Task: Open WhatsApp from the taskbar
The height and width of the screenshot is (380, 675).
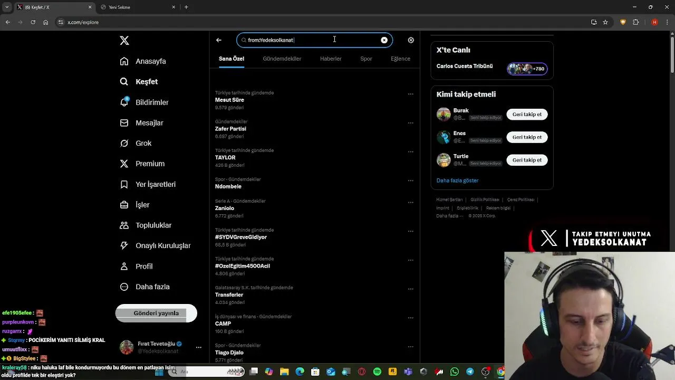Action: 455,372
